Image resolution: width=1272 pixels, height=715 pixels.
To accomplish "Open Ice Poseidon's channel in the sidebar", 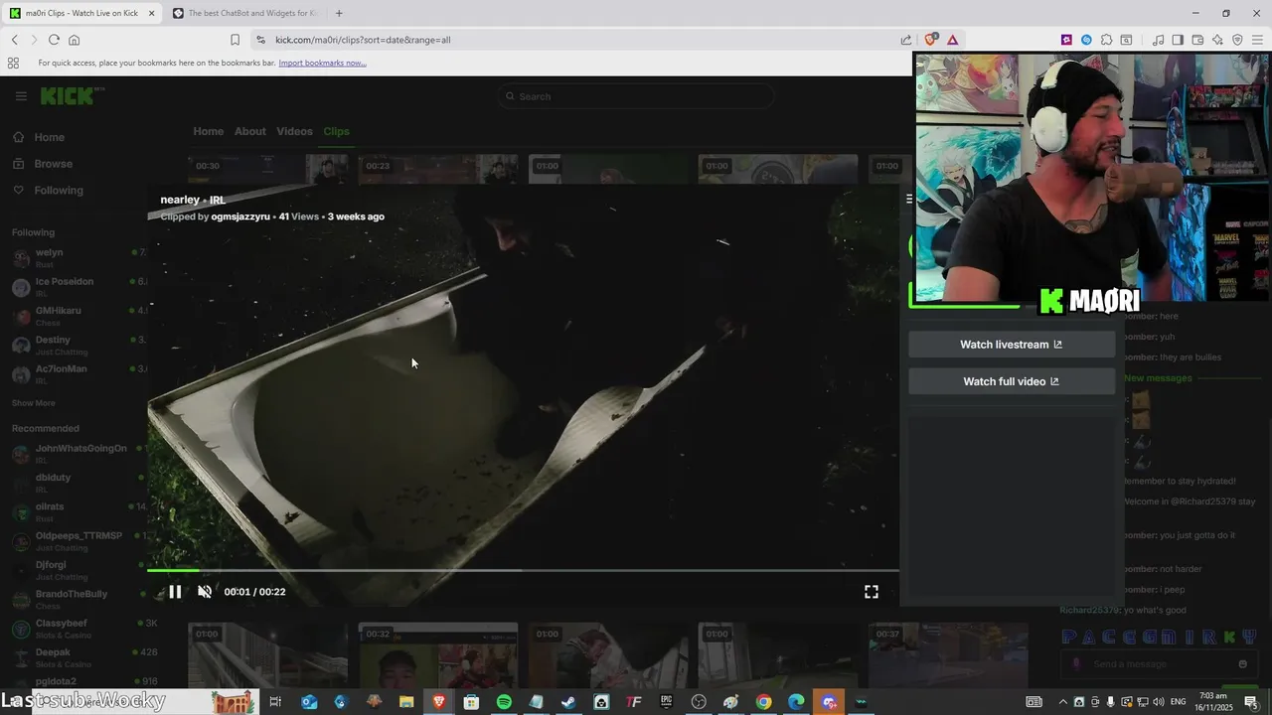I will coord(79,287).
